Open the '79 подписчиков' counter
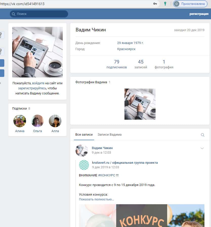The height and width of the screenshot is (227, 211). (x=116, y=64)
